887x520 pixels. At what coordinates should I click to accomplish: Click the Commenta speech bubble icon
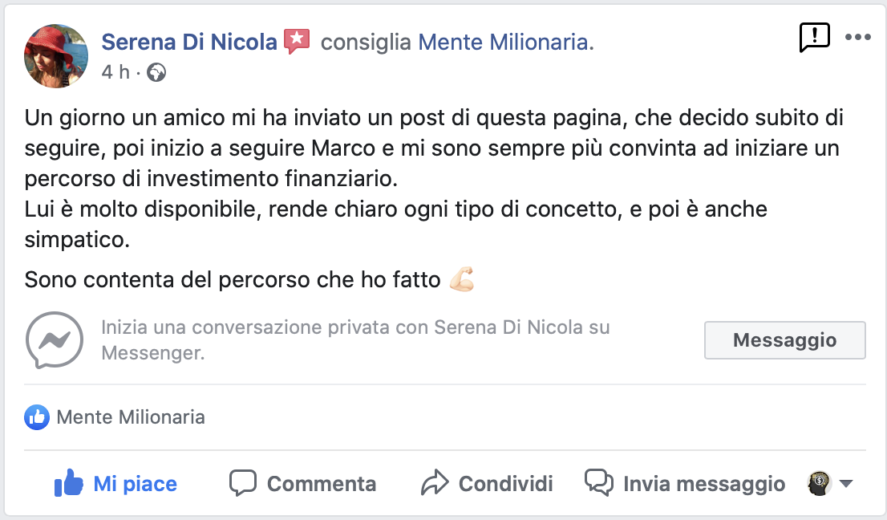[x=242, y=483]
